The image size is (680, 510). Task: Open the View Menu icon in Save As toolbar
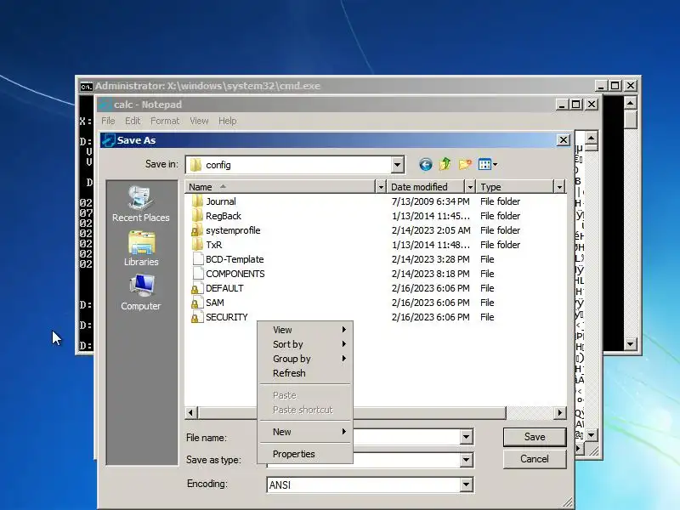tap(487, 164)
